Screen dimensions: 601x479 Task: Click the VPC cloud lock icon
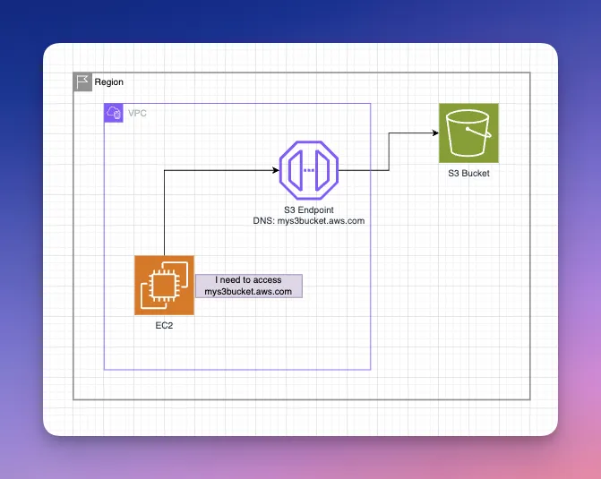tap(114, 113)
